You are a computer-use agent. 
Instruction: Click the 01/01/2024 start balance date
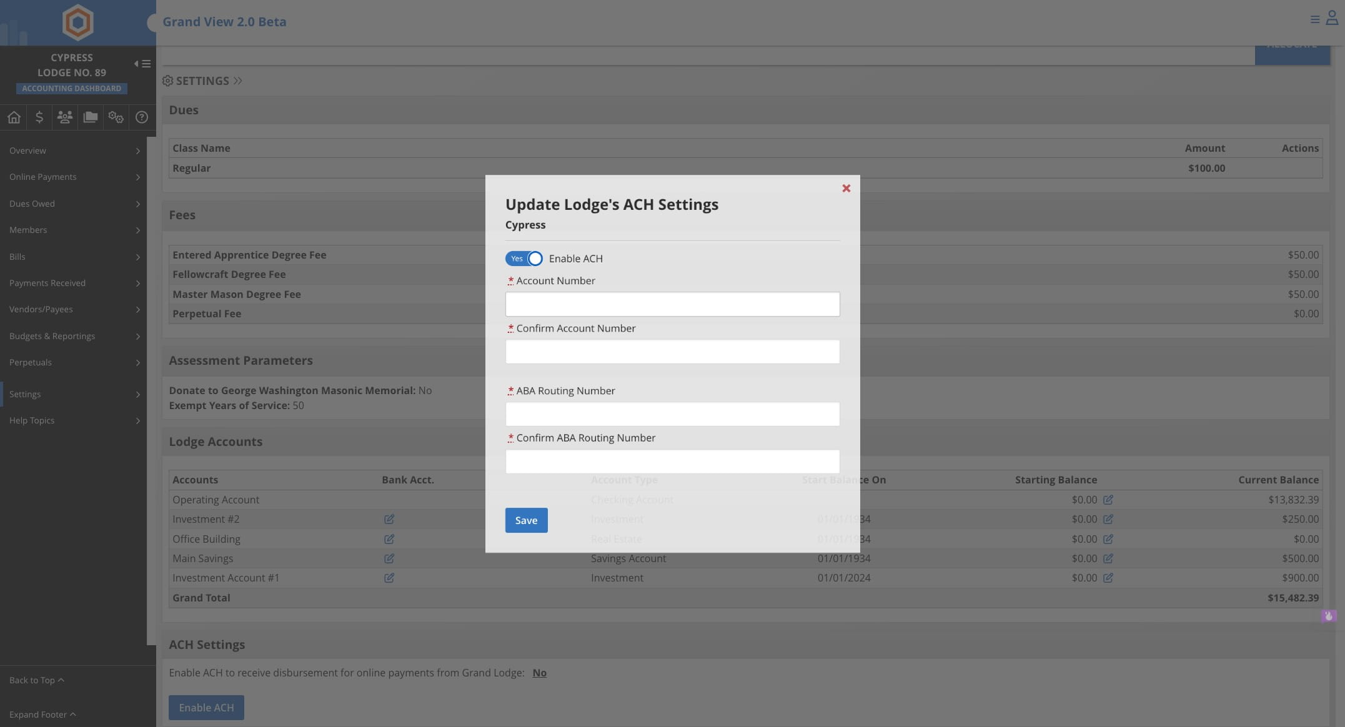[844, 578]
